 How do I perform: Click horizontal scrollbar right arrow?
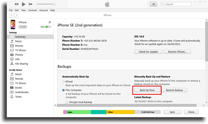[204, 105]
